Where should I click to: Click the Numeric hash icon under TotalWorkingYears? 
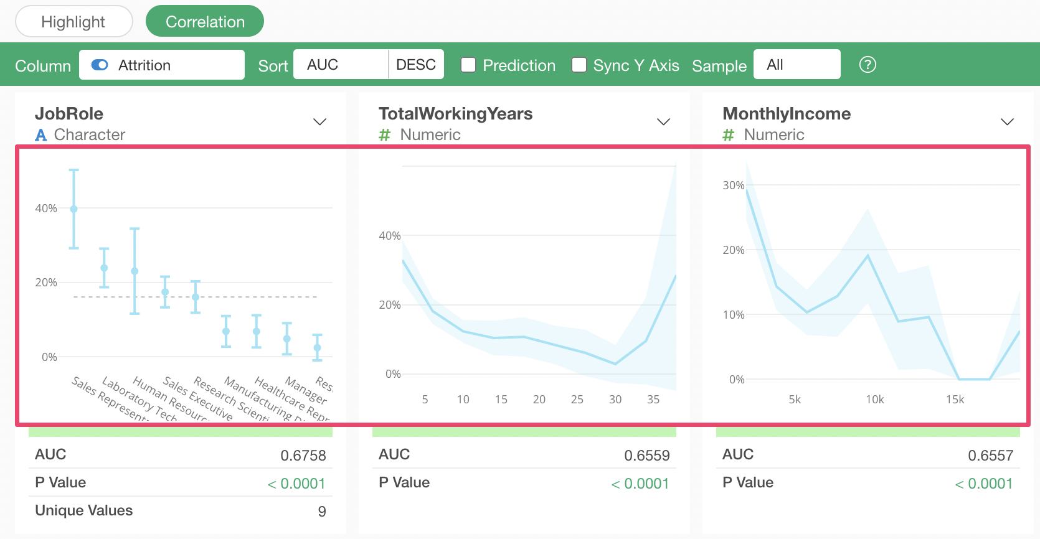[385, 135]
